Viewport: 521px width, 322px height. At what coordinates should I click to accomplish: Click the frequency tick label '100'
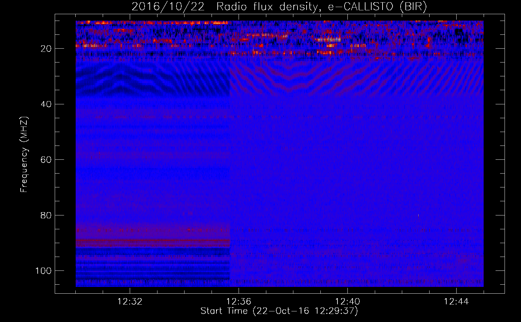pyautogui.click(x=43, y=271)
